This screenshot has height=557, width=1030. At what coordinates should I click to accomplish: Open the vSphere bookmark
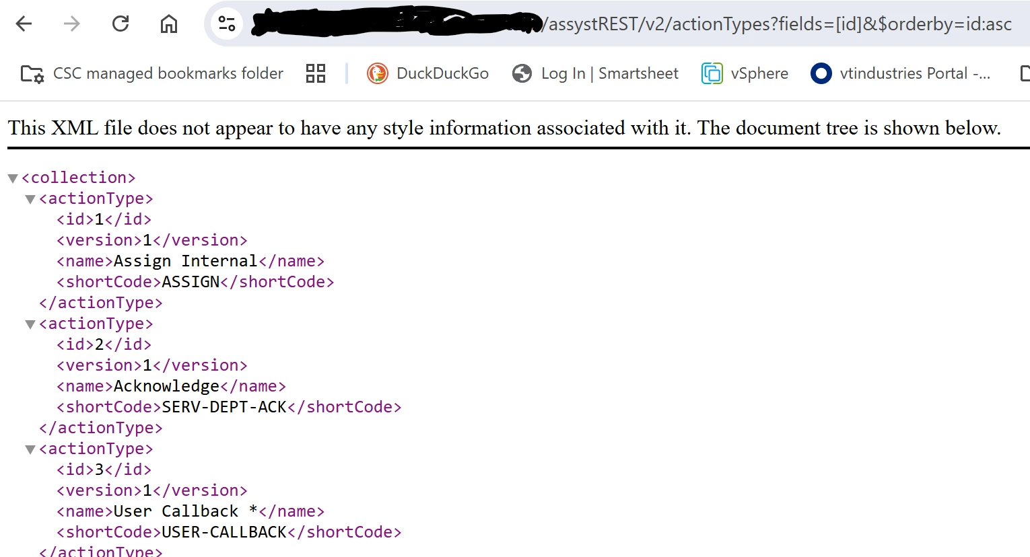(x=745, y=73)
